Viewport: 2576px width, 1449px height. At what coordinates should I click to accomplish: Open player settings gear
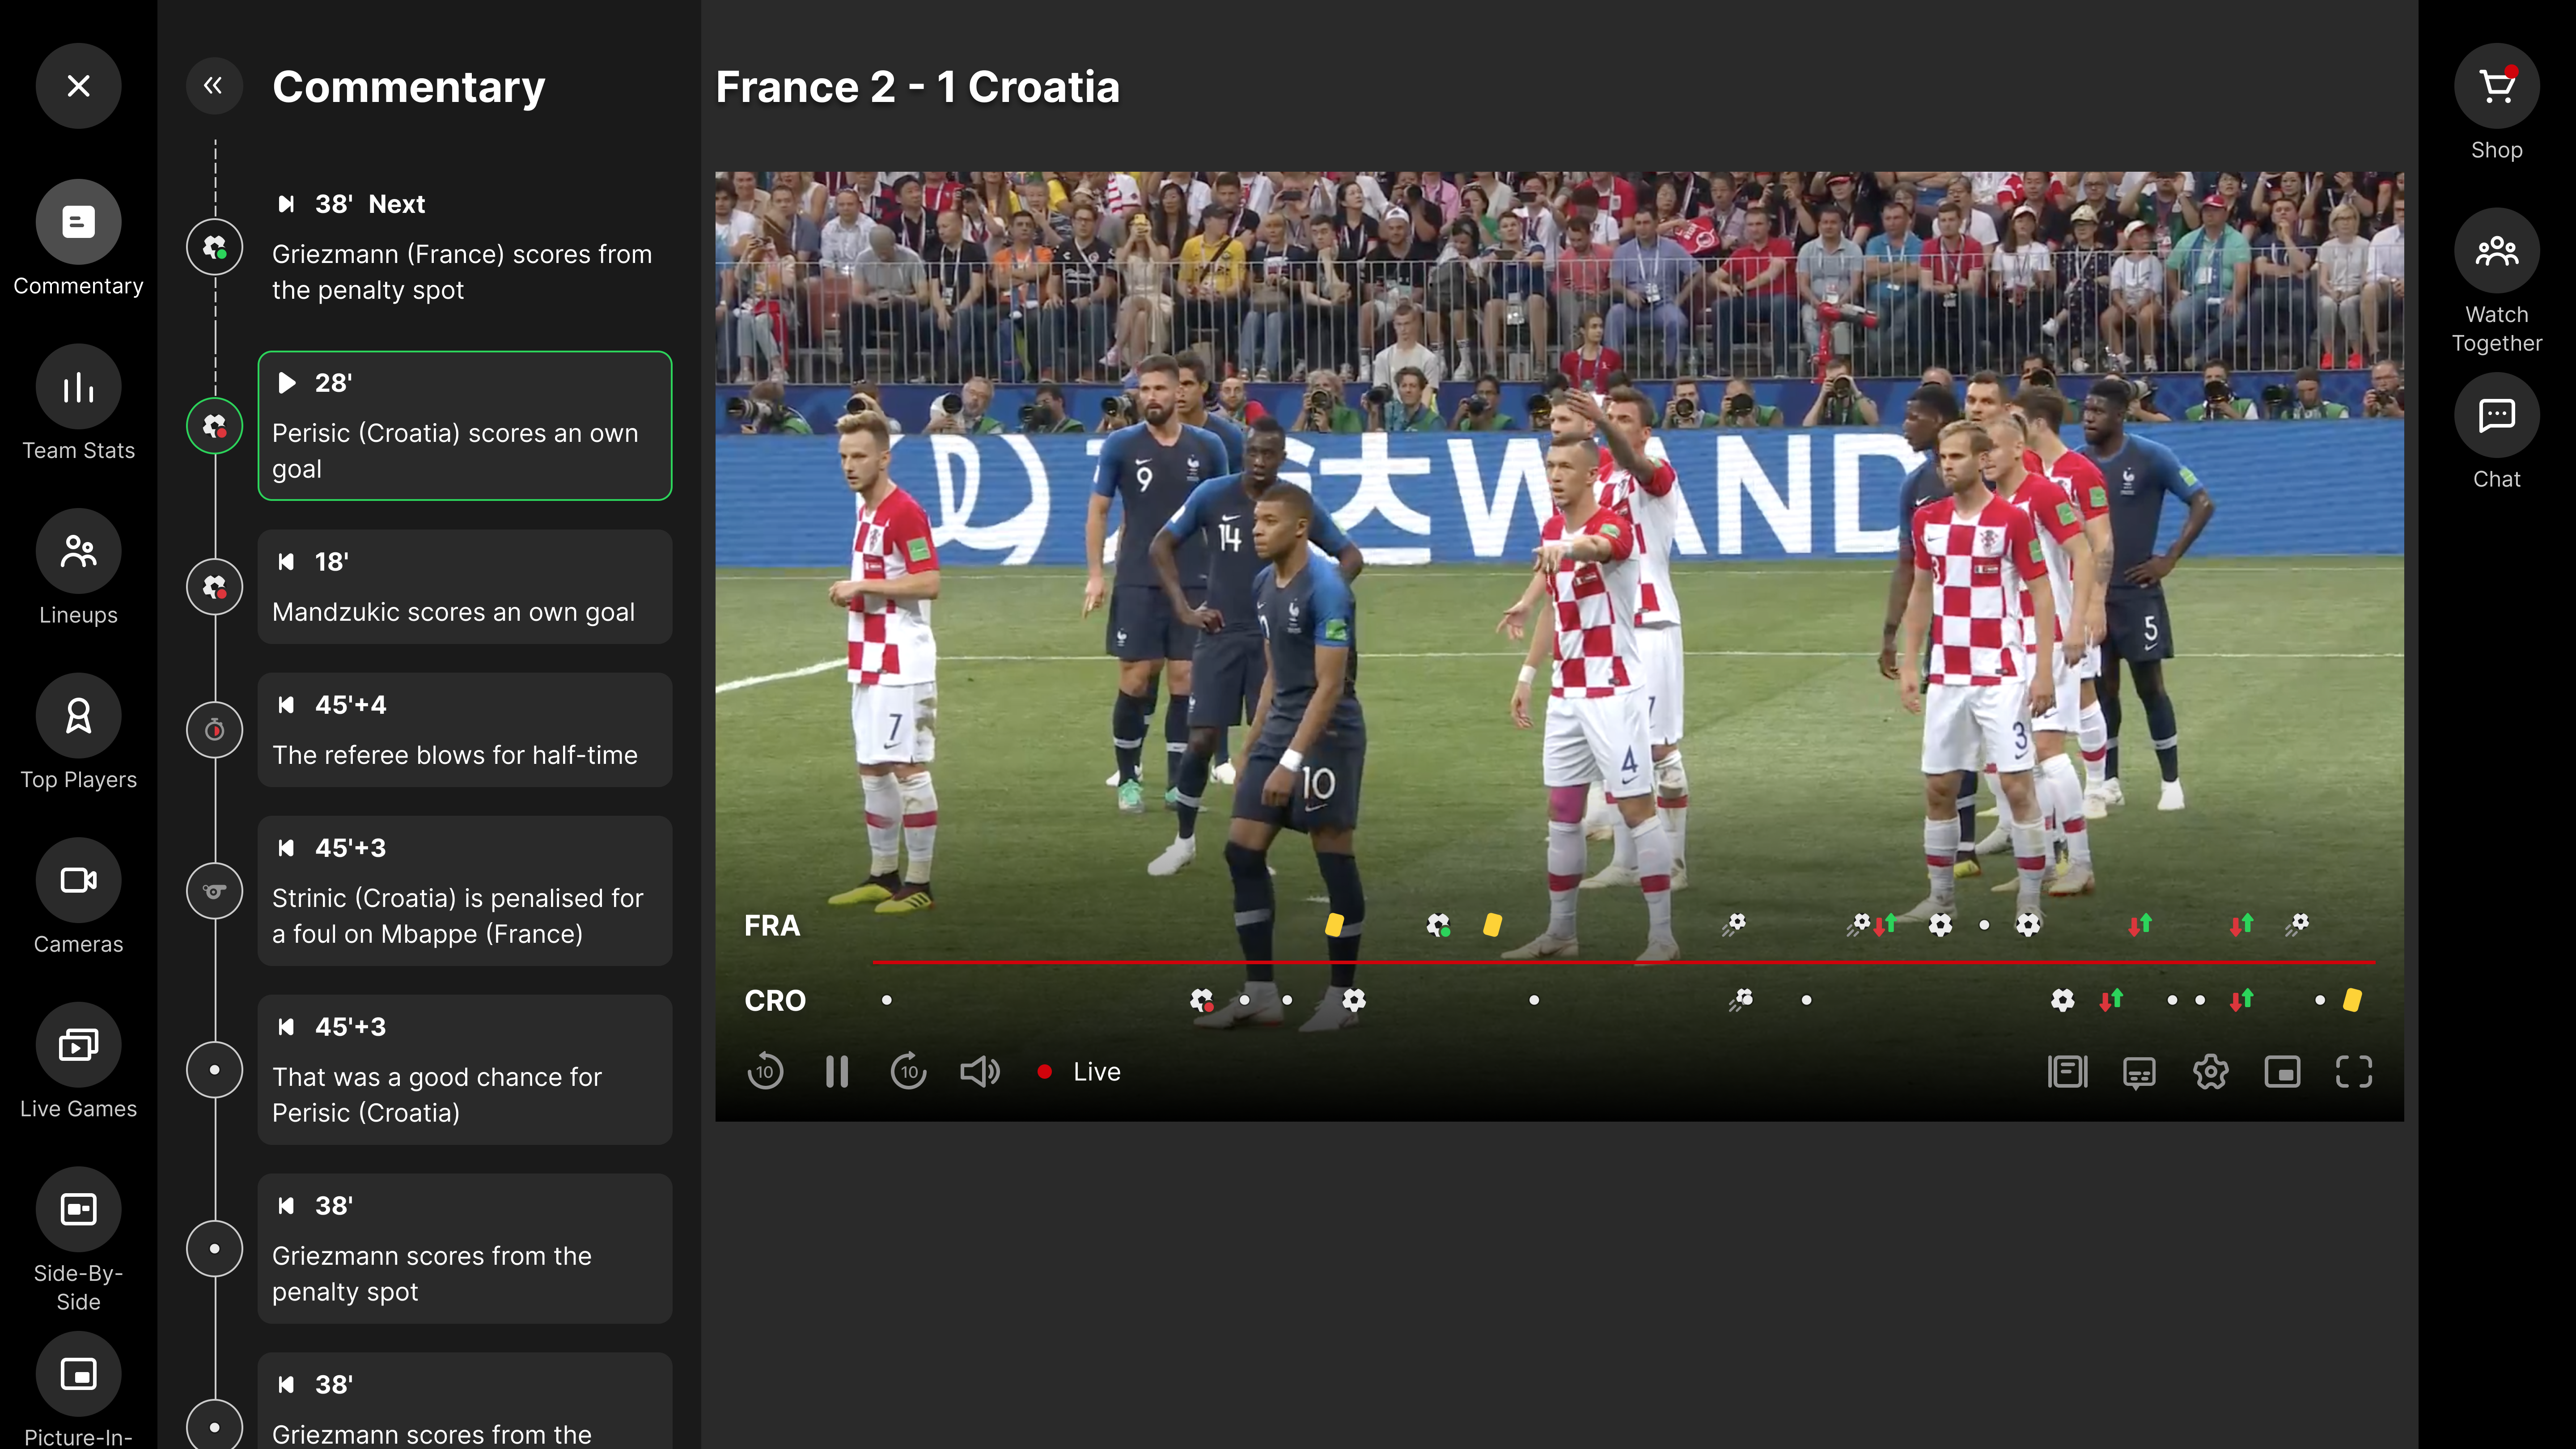(2210, 1072)
